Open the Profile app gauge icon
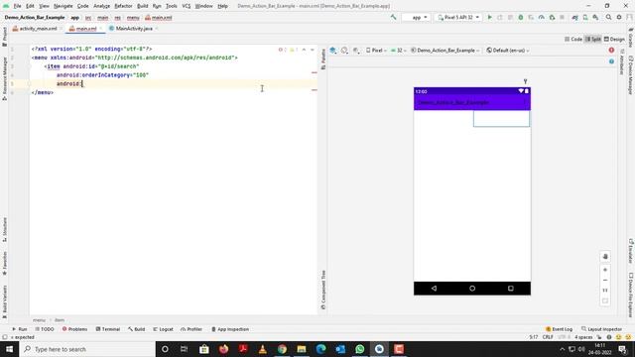Viewport: 635px width, 357px height. click(542, 18)
